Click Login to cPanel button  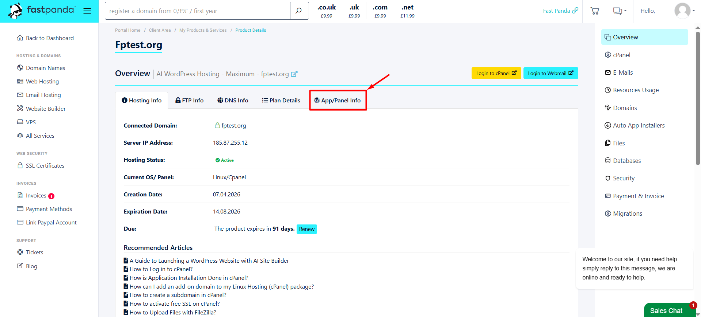tap(496, 73)
